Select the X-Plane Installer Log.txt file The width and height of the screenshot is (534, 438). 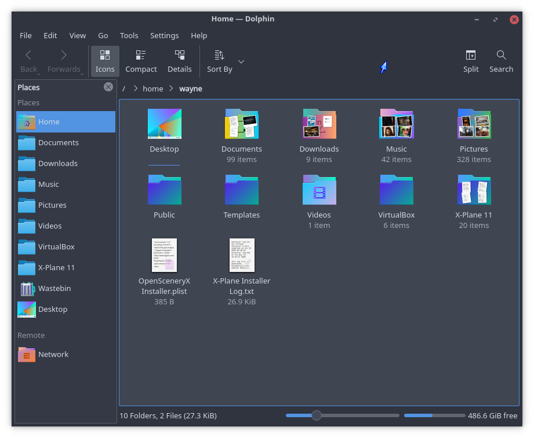[242, 255]
